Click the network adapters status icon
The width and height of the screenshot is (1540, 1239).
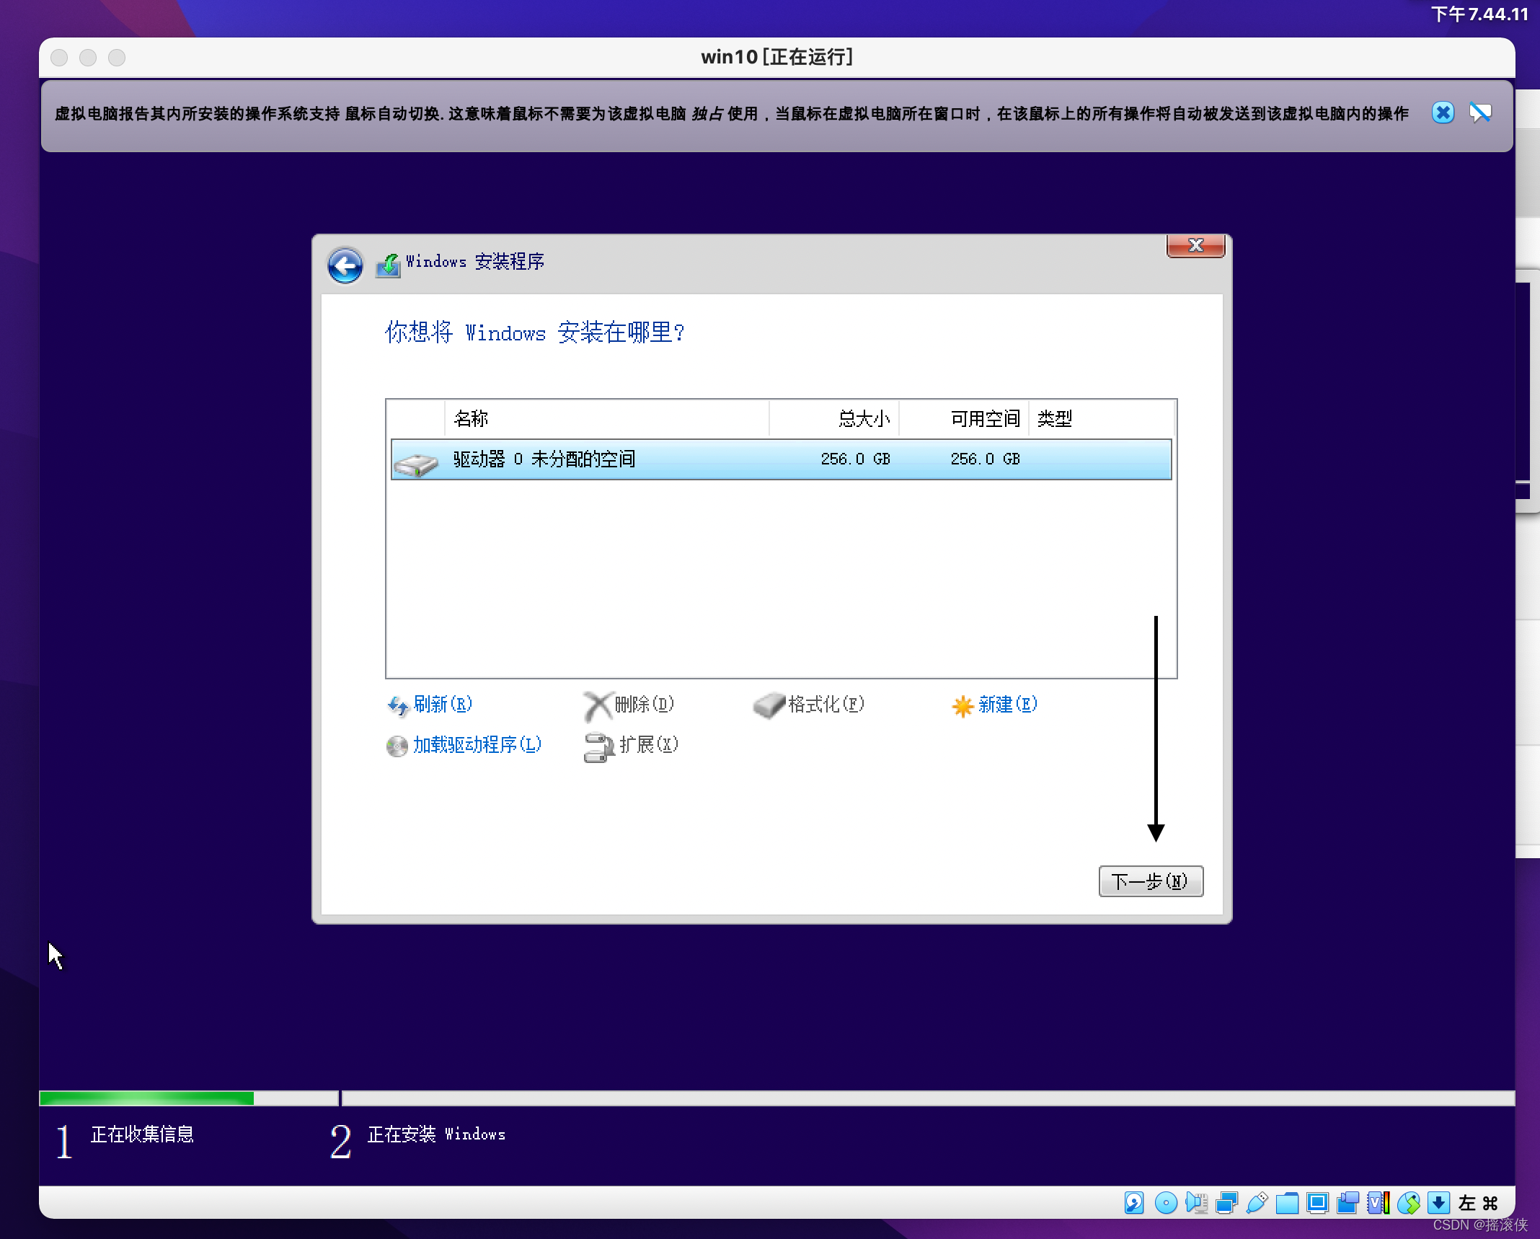click(1226, 1202)
